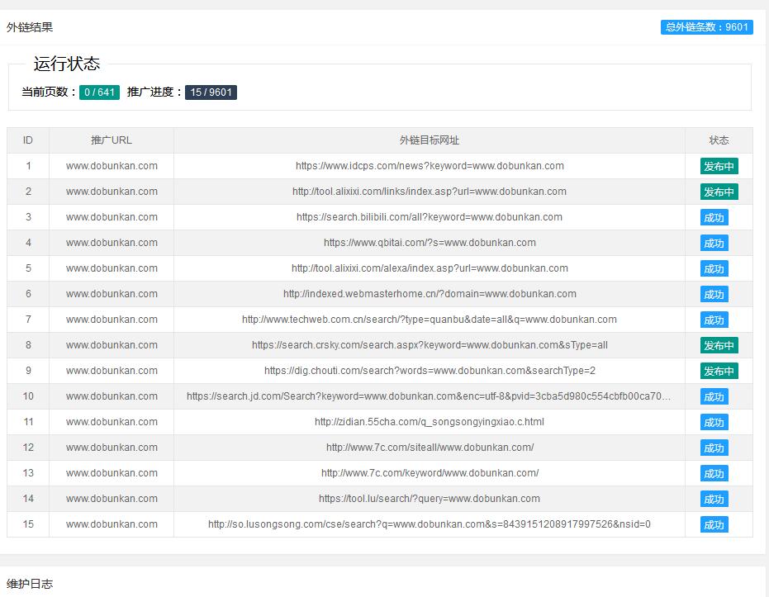Open the tool.lu search target link

click(430, 499)
